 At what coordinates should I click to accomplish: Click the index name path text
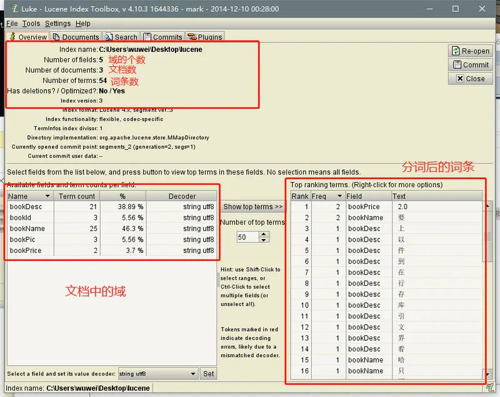coord(151,49)
